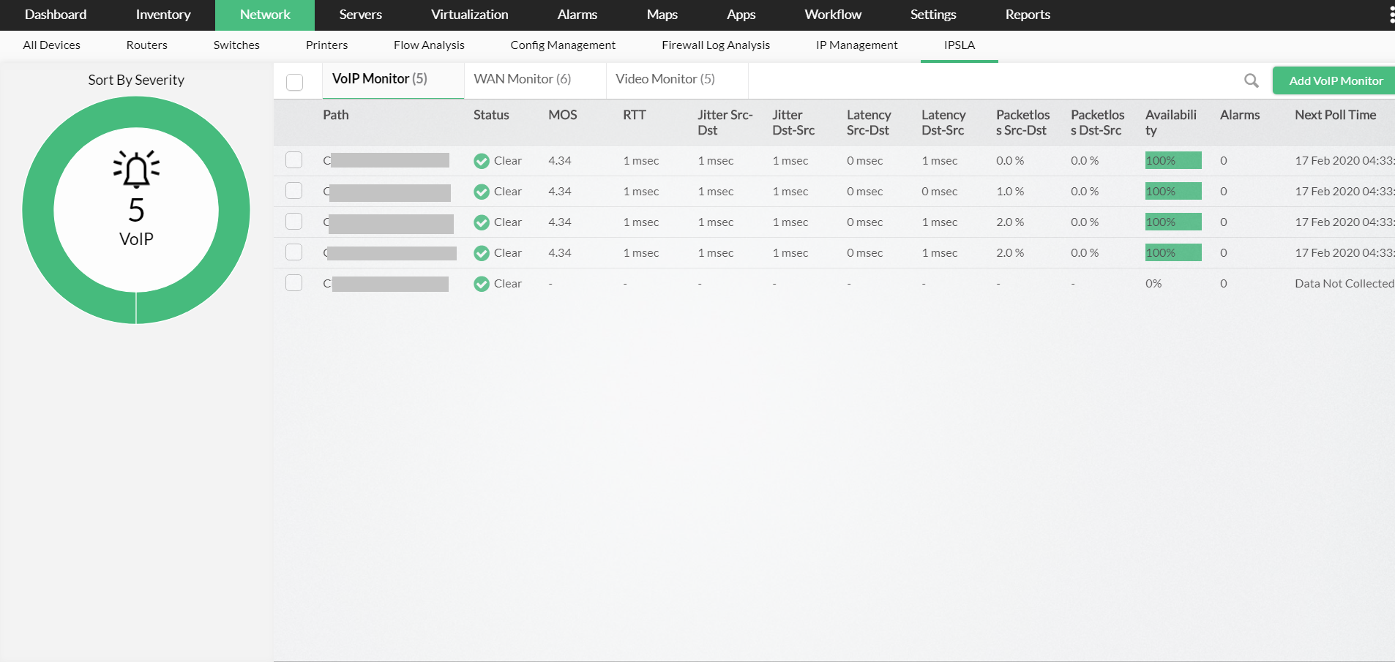Click the Clear icon on the fourth VoIP row
Viewport: 1395px width, 662px height.
coord(482,253)
